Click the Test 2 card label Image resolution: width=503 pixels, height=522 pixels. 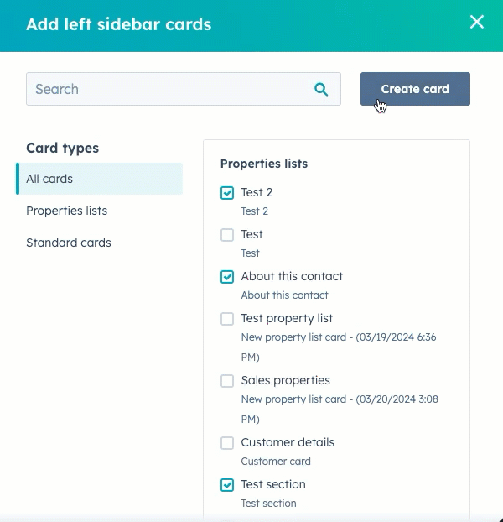pos(257,192)
